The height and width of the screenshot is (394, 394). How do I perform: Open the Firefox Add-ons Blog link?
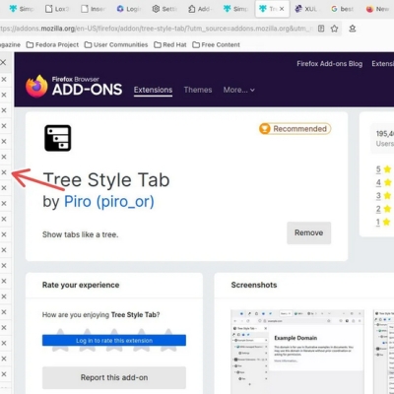click(329, 64)
